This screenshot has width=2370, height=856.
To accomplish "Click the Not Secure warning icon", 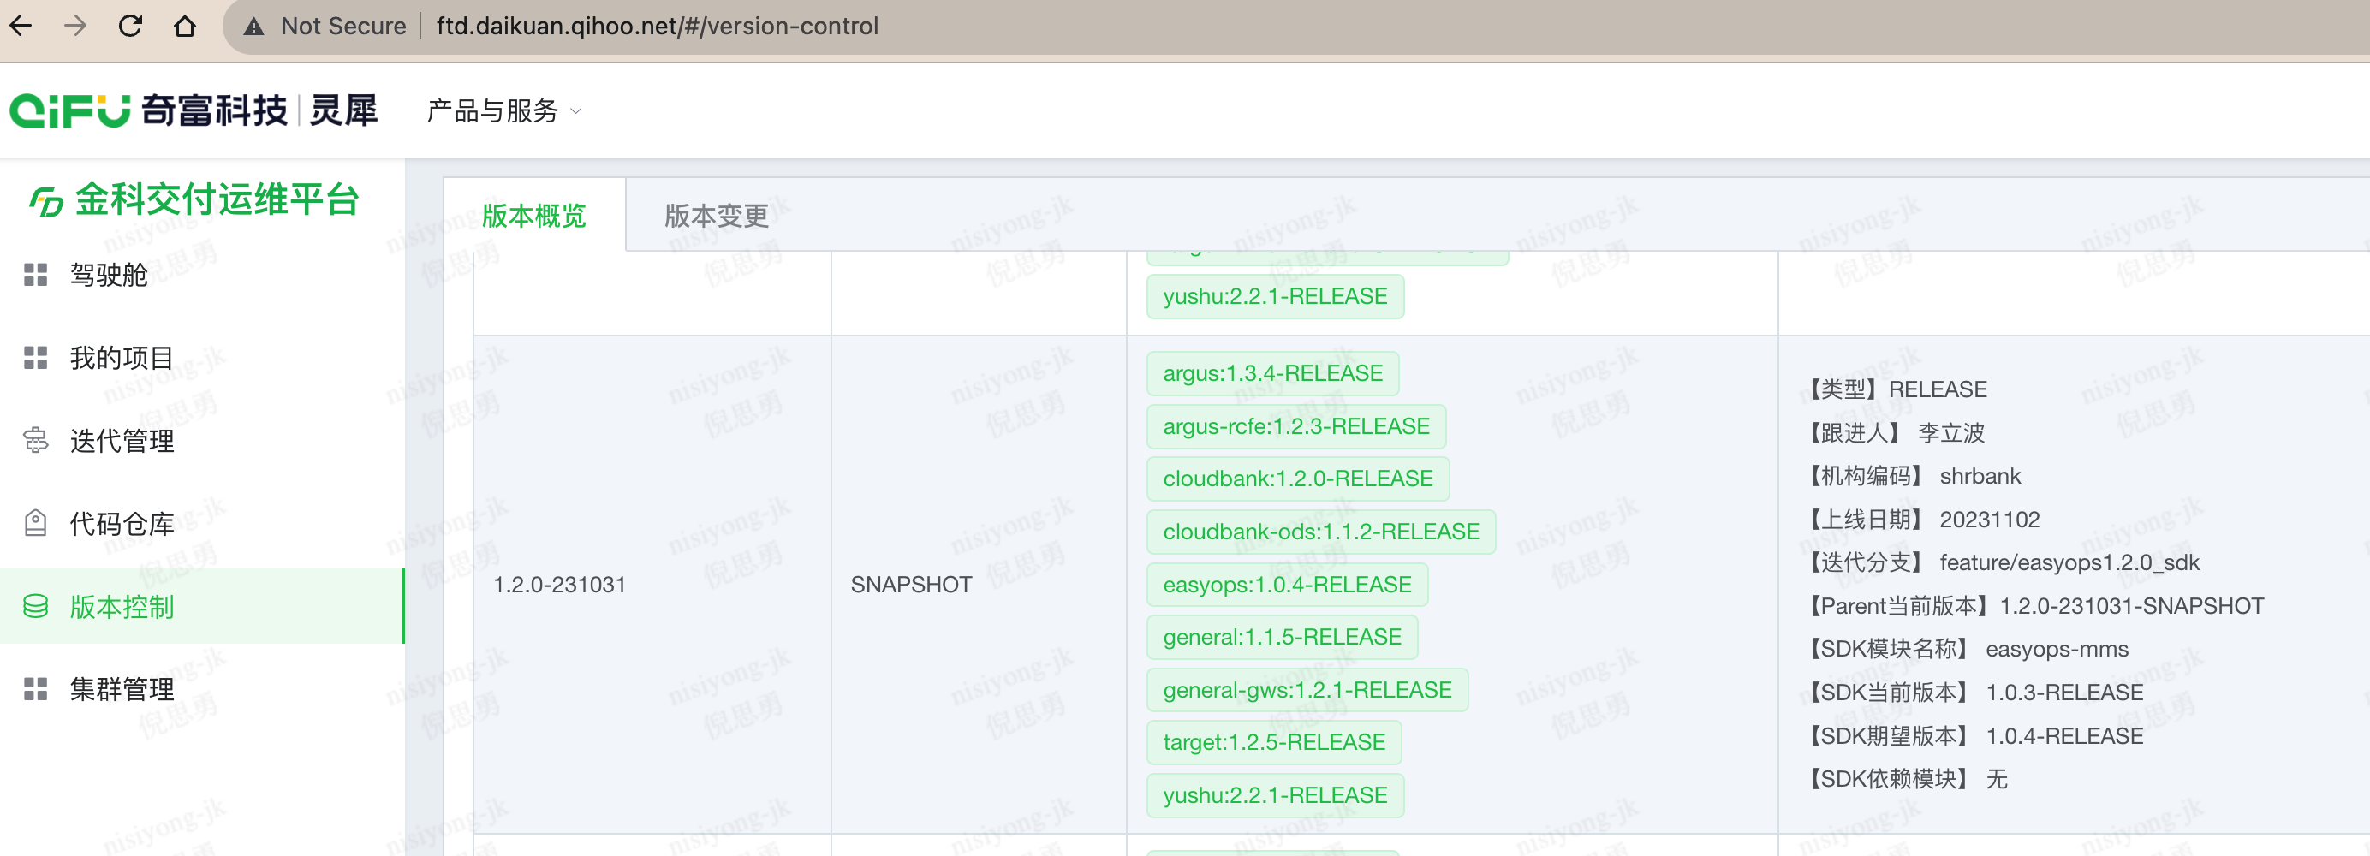I will [254, 27].
